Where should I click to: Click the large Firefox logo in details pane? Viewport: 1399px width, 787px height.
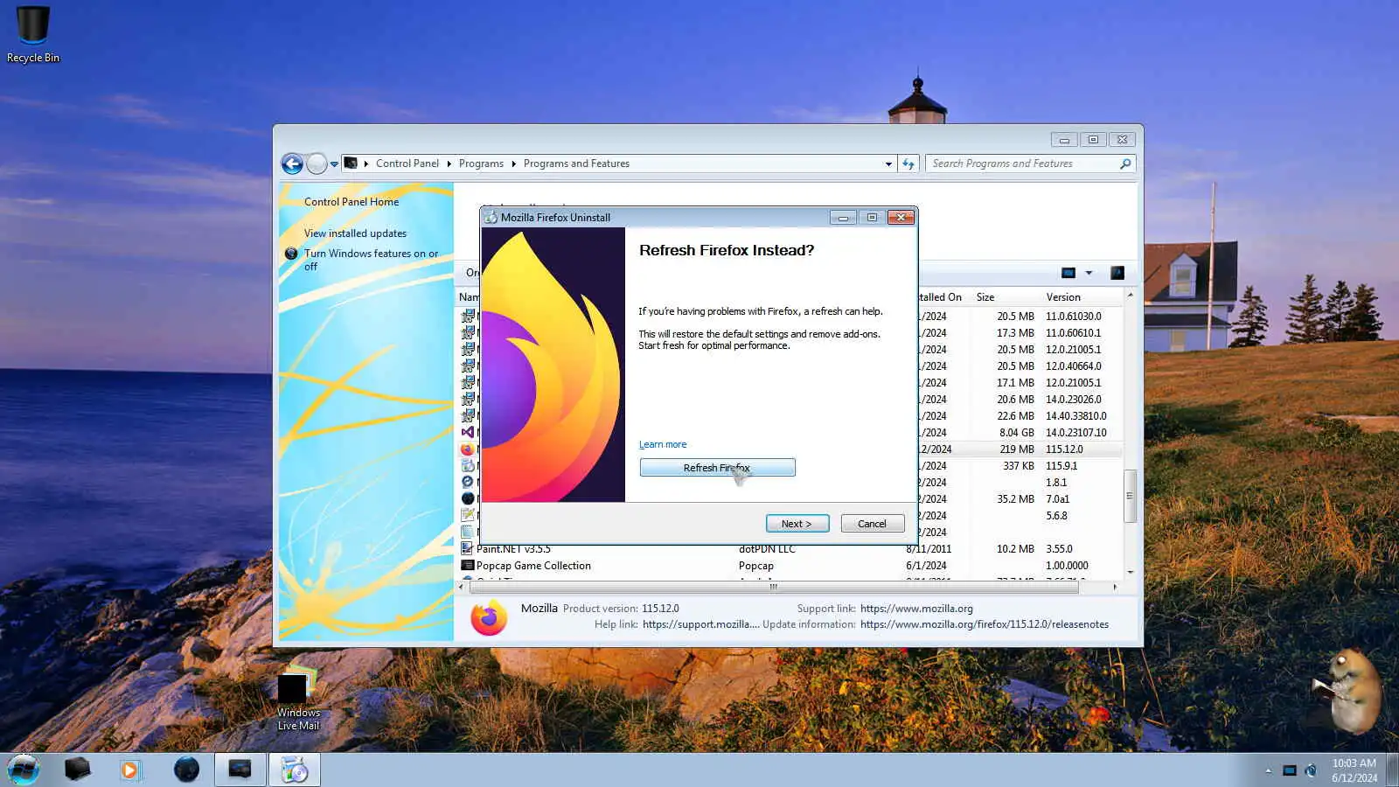click(489, 617)
